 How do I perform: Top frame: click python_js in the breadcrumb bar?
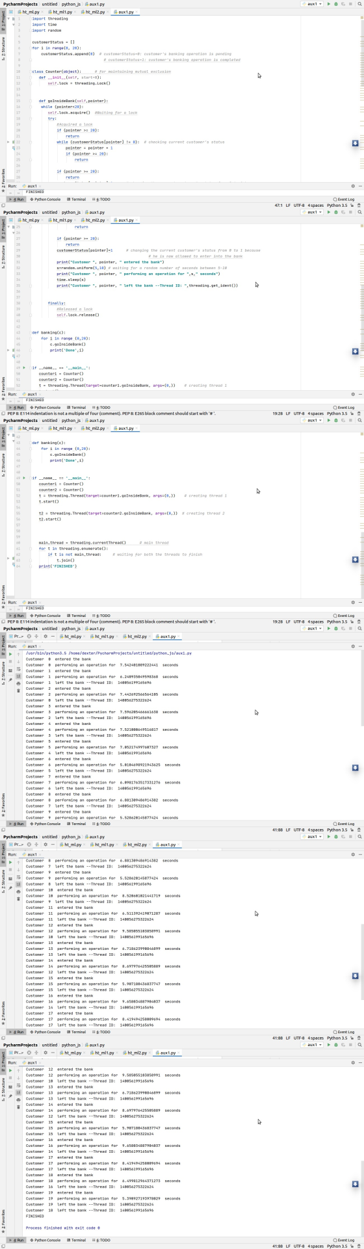pyautogui.click(x=71, y=4)
